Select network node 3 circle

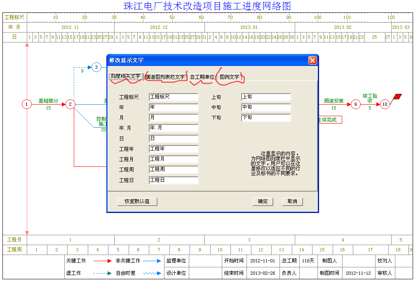96,67
